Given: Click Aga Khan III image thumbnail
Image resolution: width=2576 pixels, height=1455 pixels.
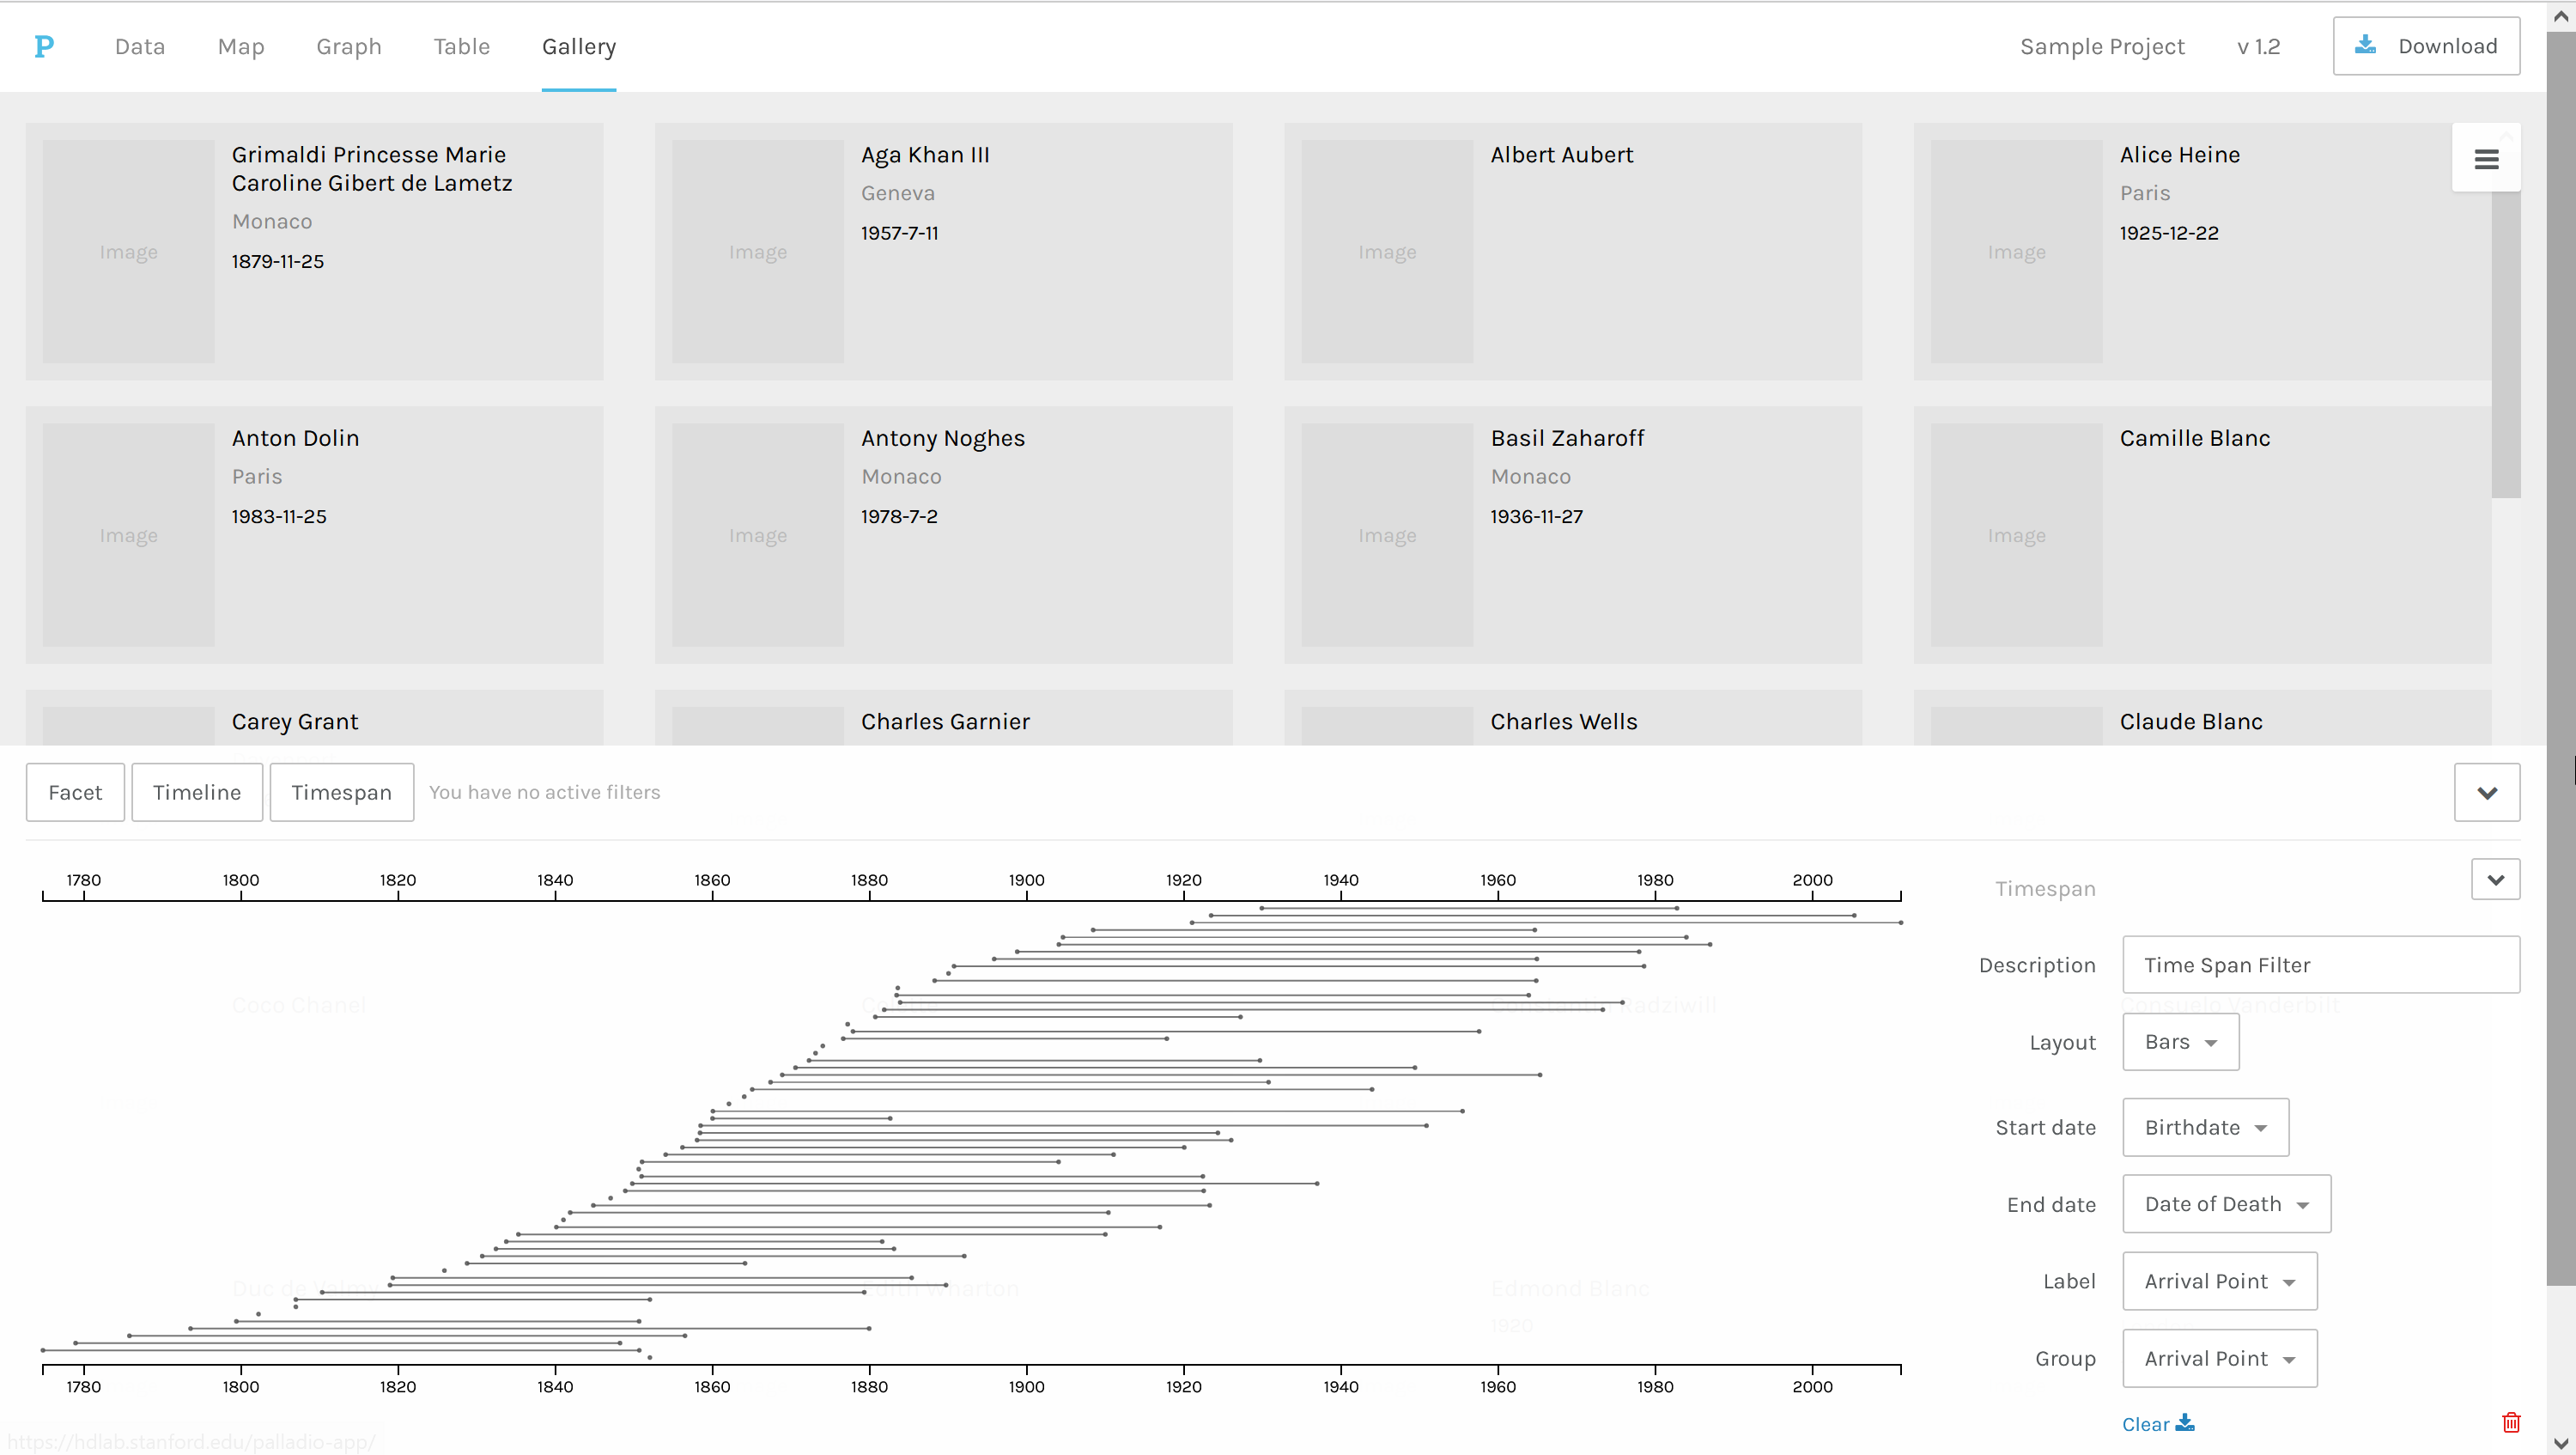Looking at the screenshot, I should [x=758, y=251].
